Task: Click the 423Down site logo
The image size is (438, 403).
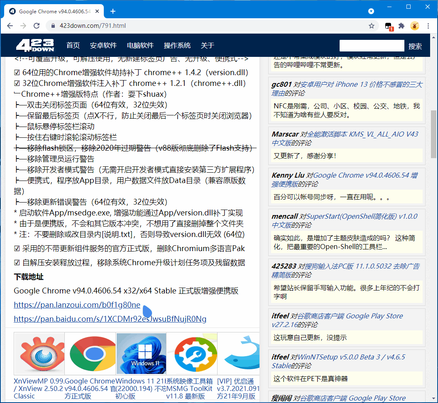Action: pyautogui.click(x=35, y=45)
